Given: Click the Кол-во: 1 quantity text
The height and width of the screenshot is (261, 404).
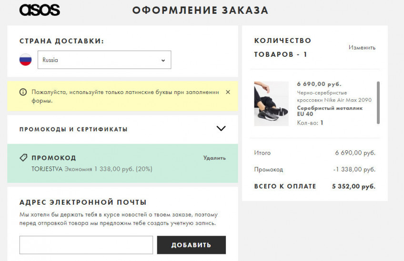Looking at the screenshot, I should pyautogui.click(x=310, y=123).
